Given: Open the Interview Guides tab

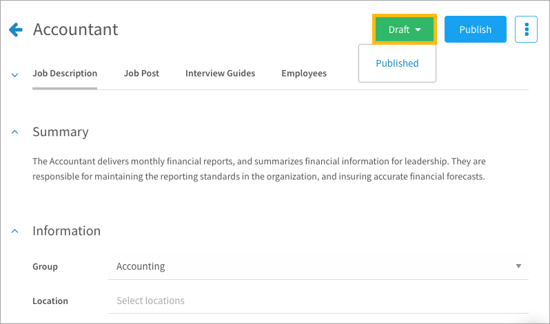Looking at the screenshot, I should click(220, 73).
